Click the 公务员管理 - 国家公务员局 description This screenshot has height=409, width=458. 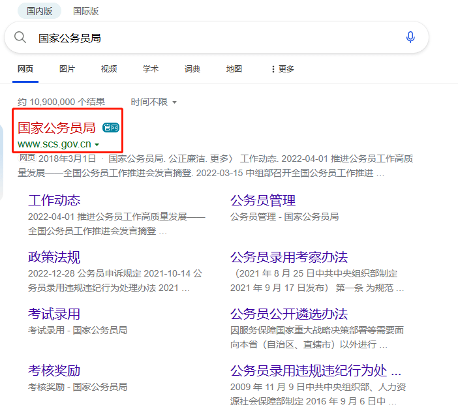[x=284, y=217]
